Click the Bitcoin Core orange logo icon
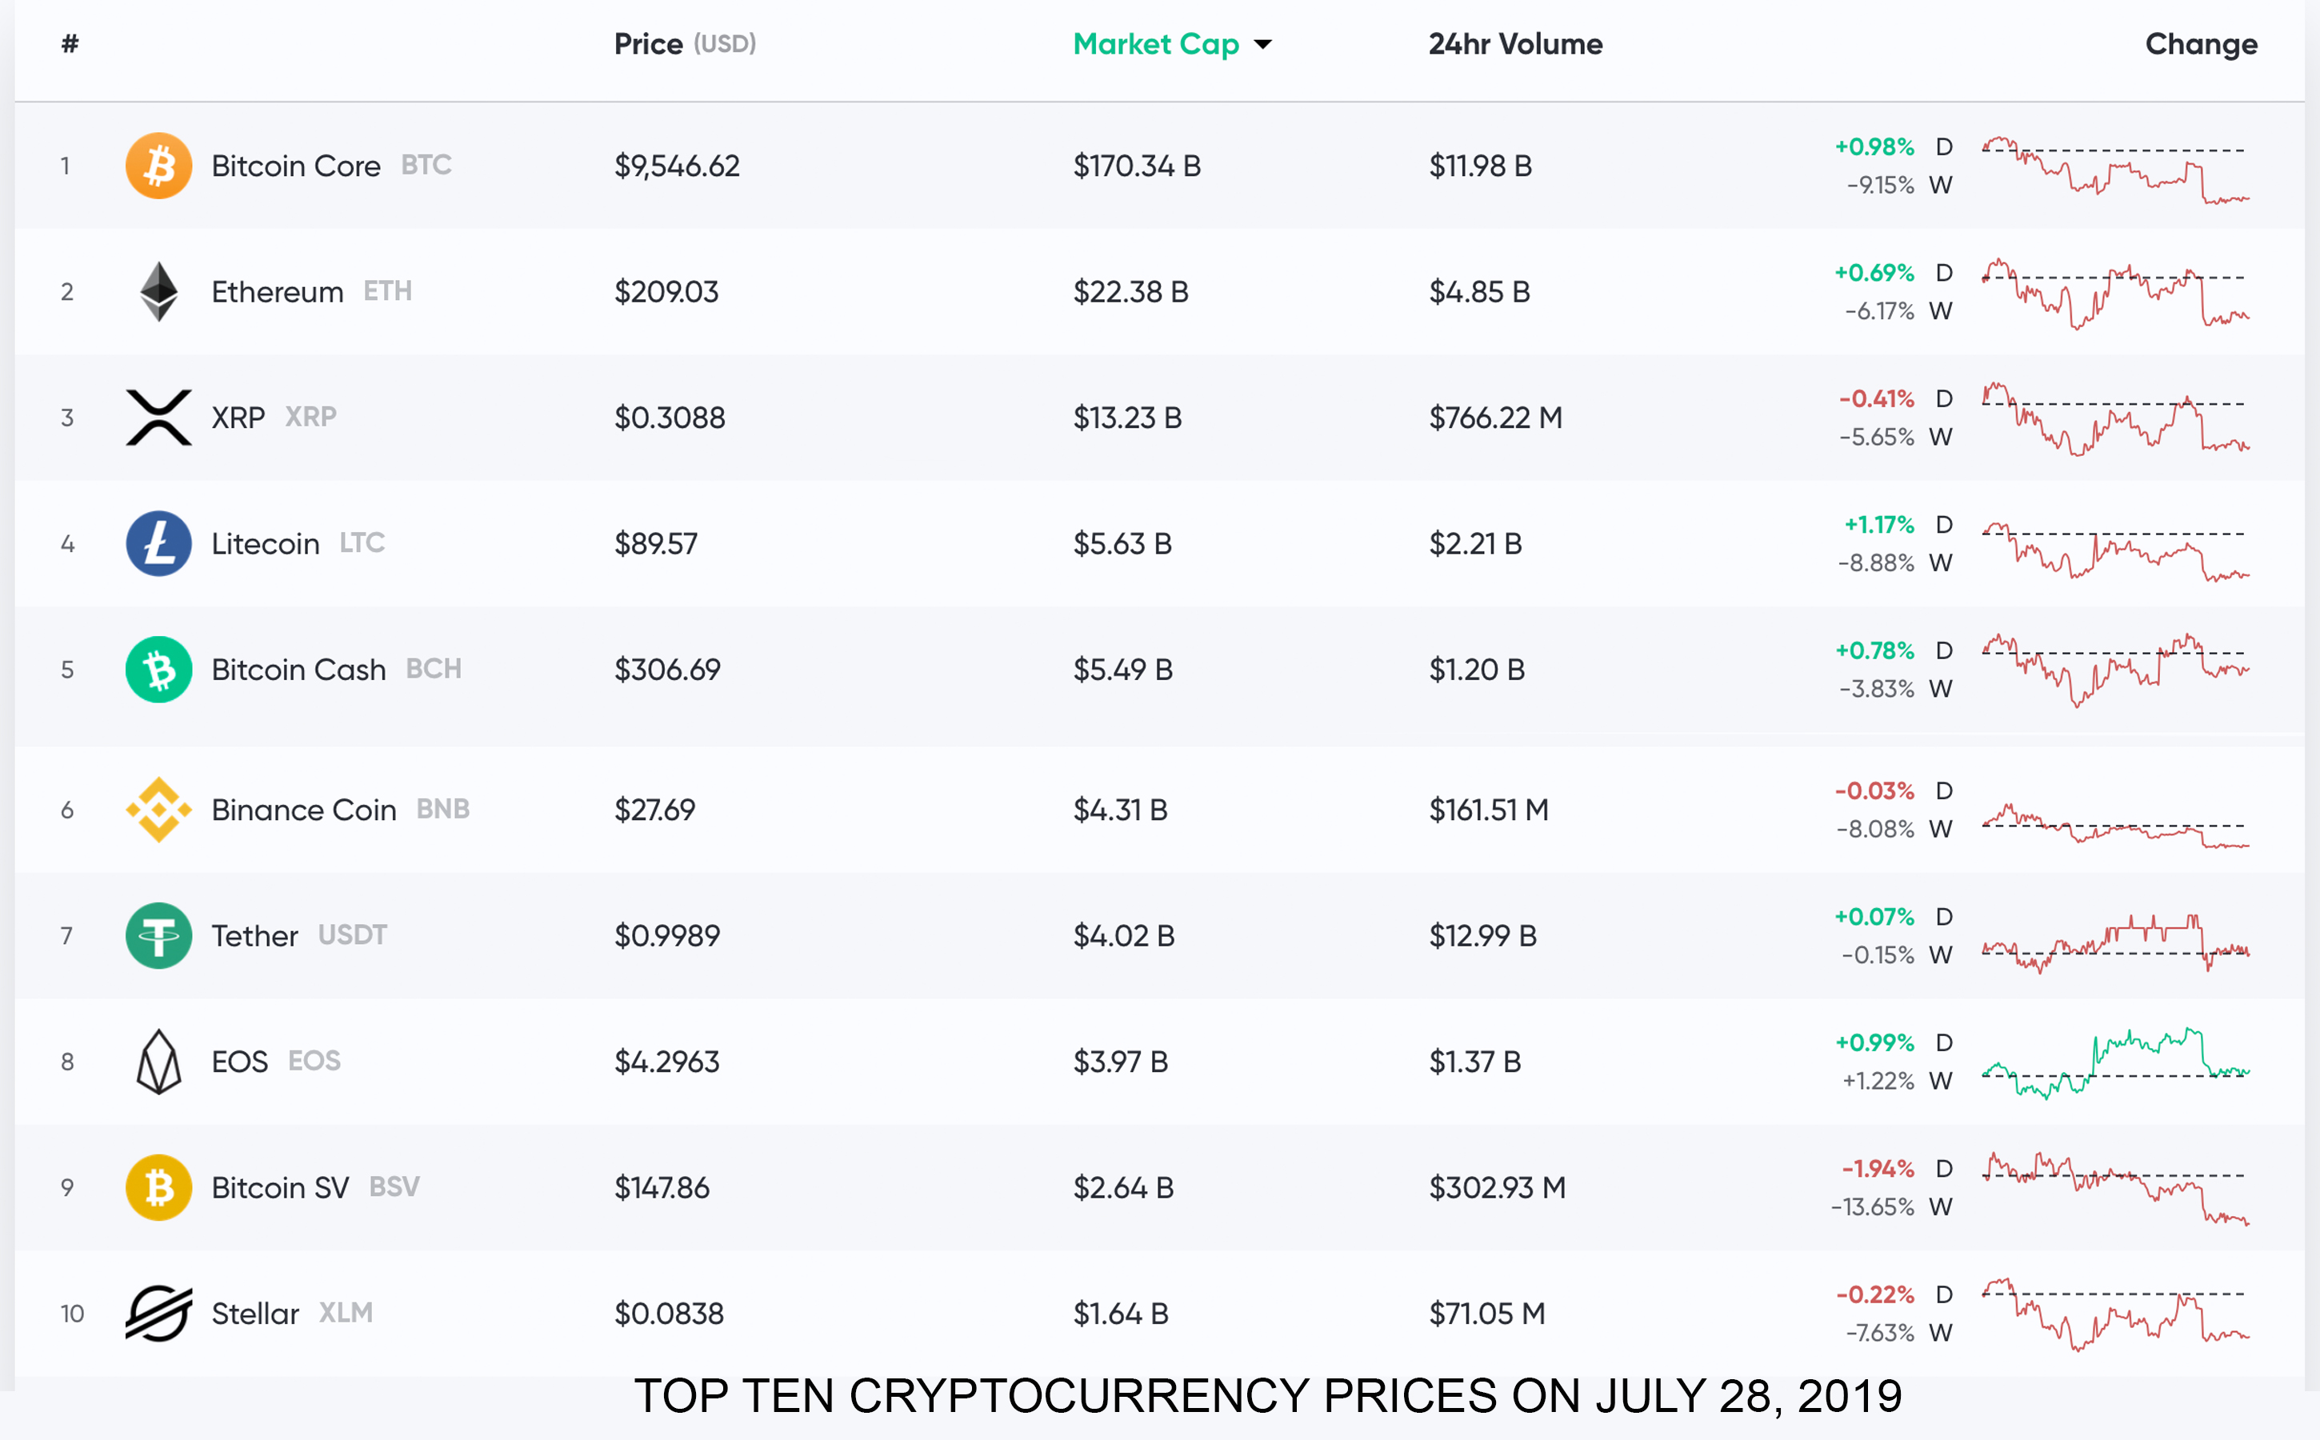 click(x=158, y=166)
